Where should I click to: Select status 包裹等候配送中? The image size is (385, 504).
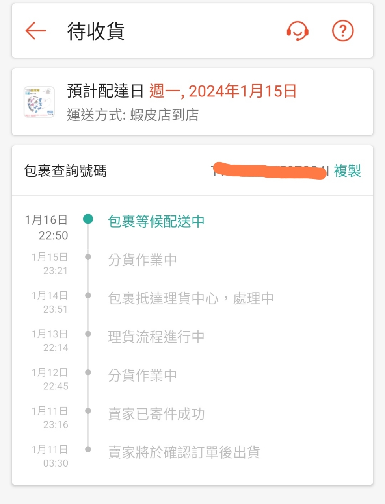[156, 221]
